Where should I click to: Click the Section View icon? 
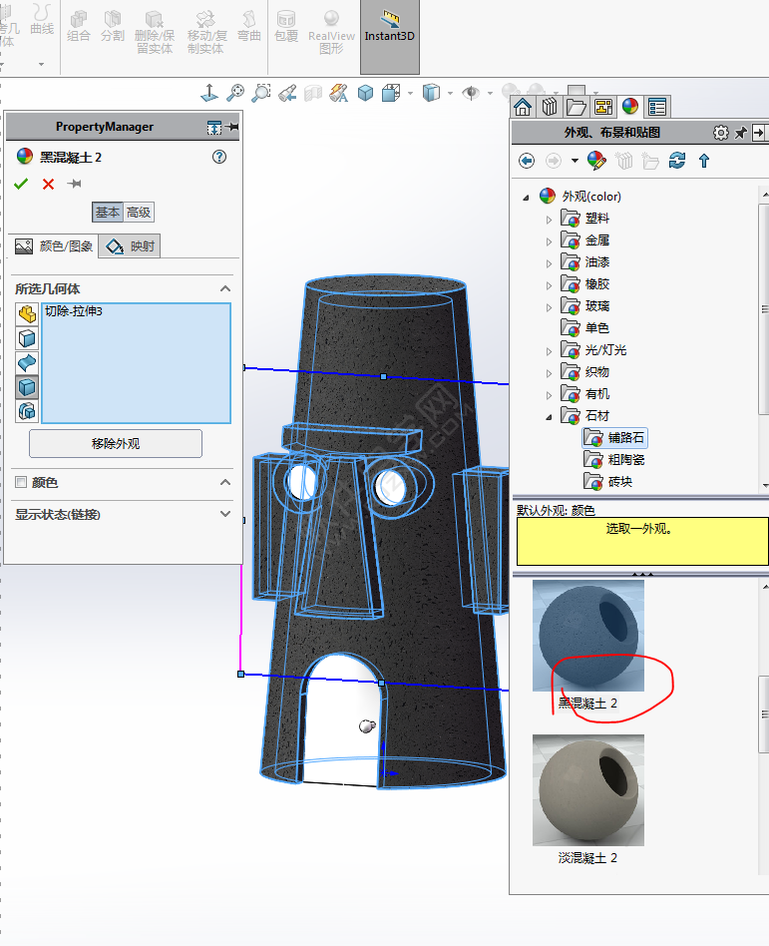point(313,93)
